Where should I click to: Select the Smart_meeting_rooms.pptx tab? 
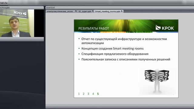109,12
